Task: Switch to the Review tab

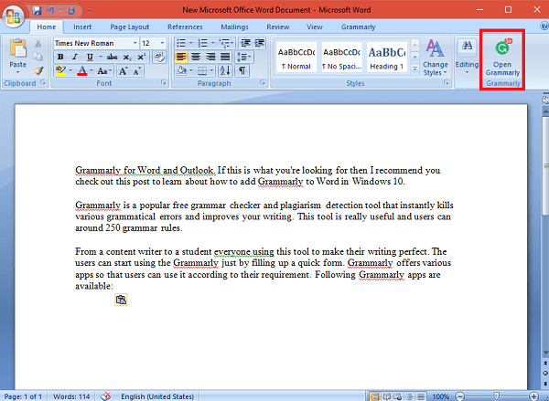Action: point(277,26)
